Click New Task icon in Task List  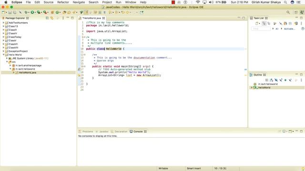[257, 23]
